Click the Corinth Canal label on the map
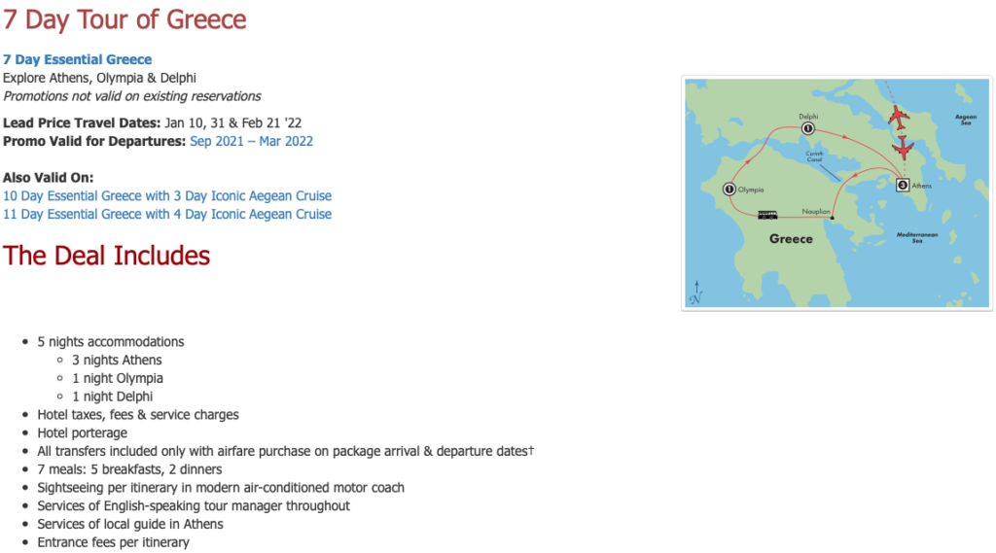The height and width of the screenshot is (553, 996). tap(814, 156)
